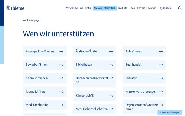The image size is (185, 116).
Task: Open the Med. Fachberufe link
Action: [x=45, y=105]
